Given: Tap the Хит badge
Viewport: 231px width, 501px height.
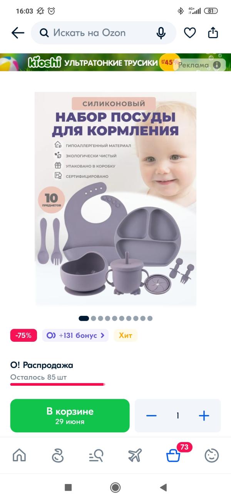Looking at the screenshot, I should (x=126, y=336).
